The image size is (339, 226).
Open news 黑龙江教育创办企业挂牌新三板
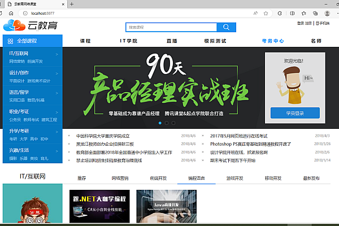point(105,144)
